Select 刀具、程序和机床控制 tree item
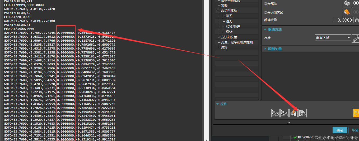 tap(237, 42)
